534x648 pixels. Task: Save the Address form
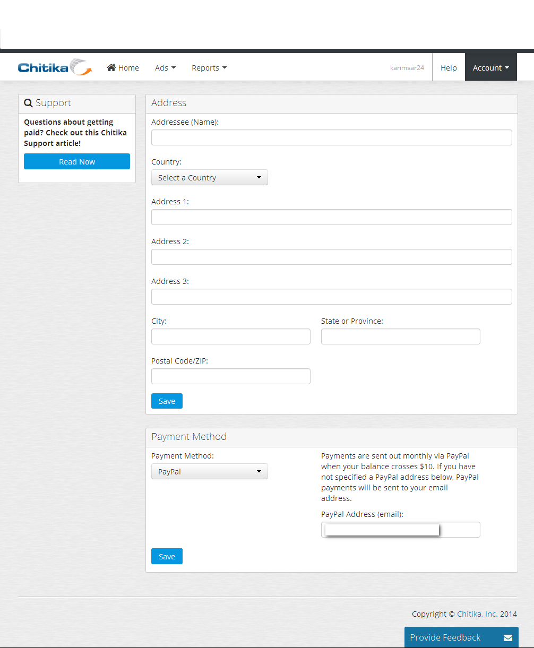click(167, 401)
